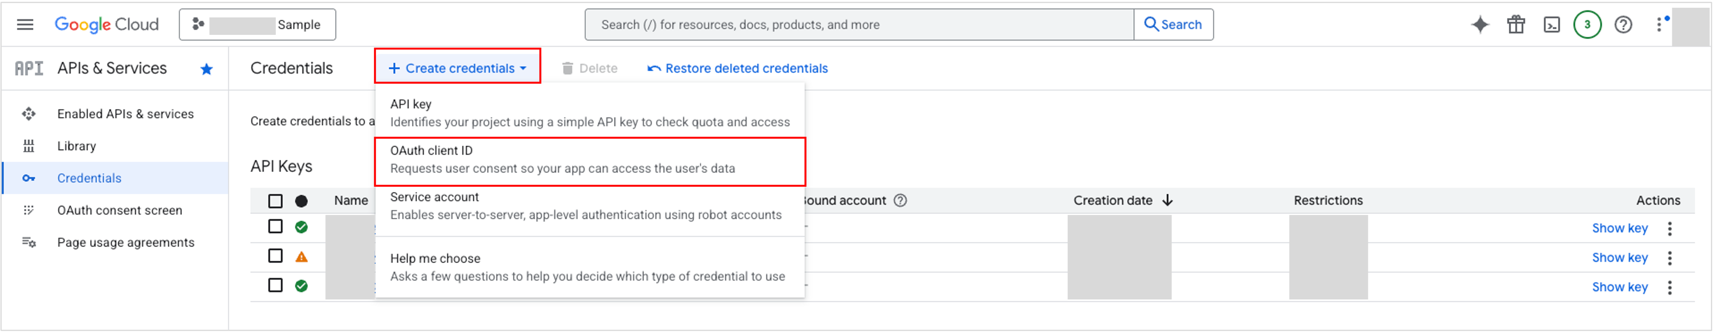The height and width of the screenshot is (332, 1713).
Task: Click Show key in the third row
Action: pyautogui.click(x=1619, y=287)
